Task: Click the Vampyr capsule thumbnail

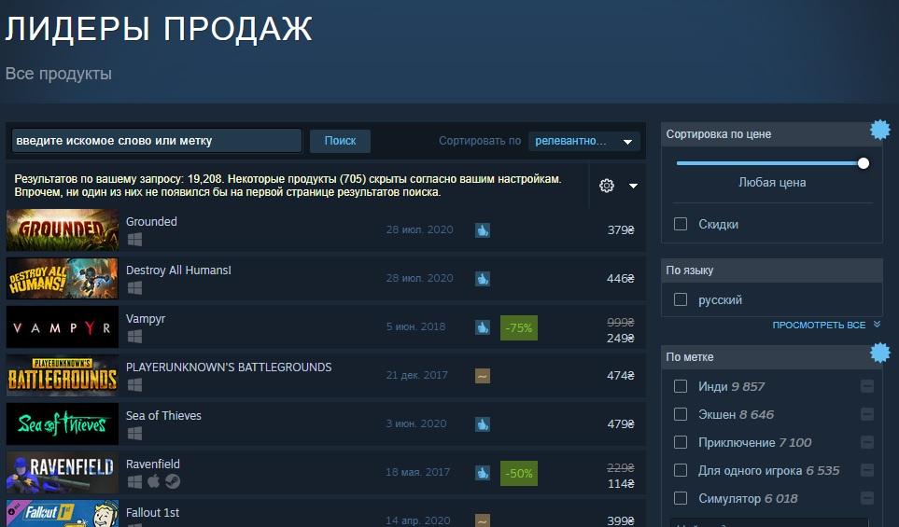Action: (62, 327)
